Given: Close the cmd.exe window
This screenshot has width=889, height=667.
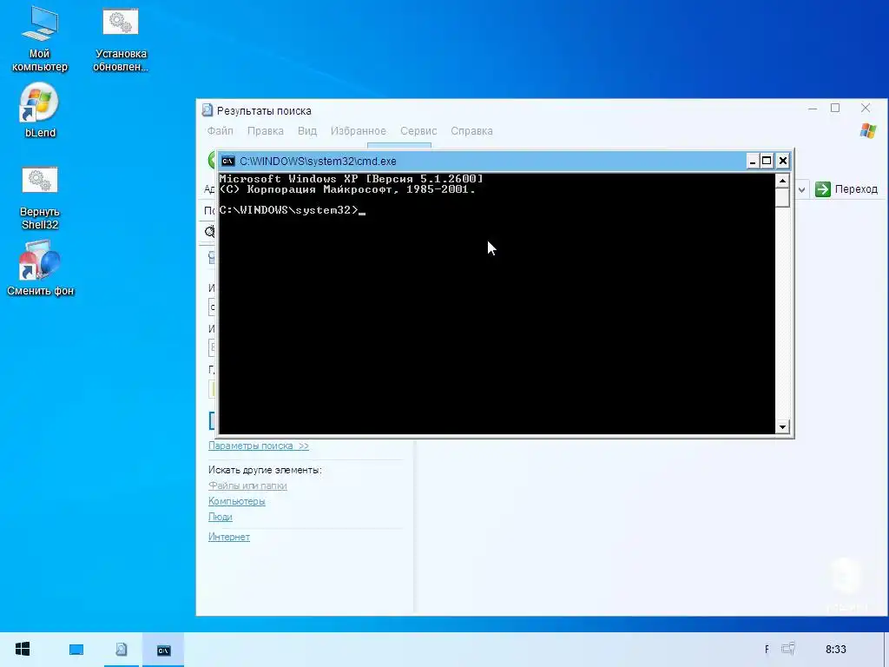Looking at the screenshot, I should pyautogui.click(x=782, y=161).
